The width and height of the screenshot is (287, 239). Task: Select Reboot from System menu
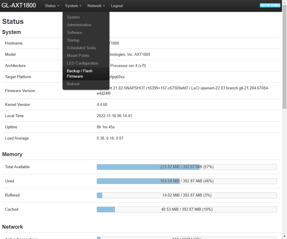click(x=86, y=84)
